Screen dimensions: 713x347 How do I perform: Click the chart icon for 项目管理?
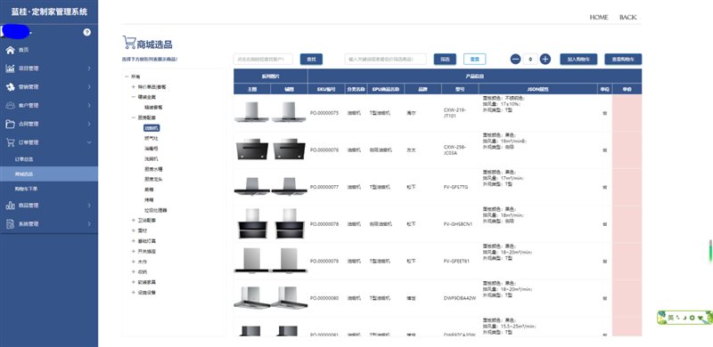10,69
